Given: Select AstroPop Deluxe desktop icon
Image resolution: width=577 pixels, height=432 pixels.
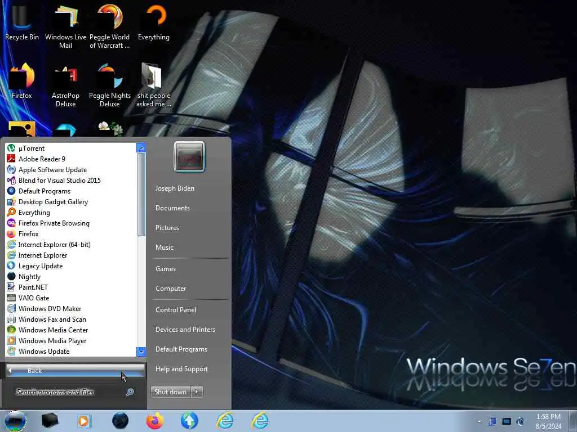Looking at the screenshot, I should point(65,85).
